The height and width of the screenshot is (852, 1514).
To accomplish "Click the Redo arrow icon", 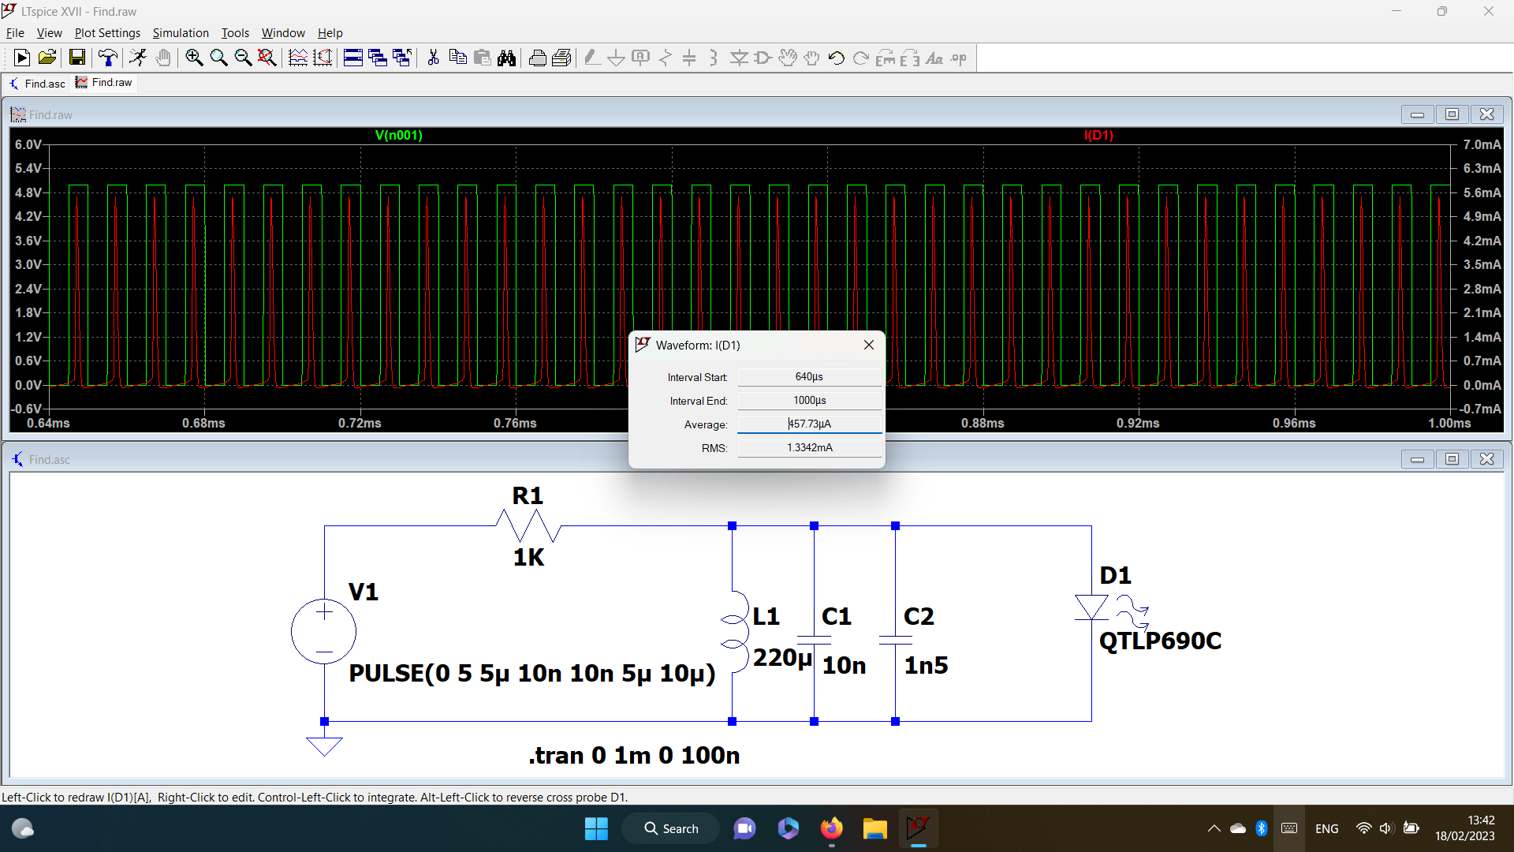I will click(861, 58).
